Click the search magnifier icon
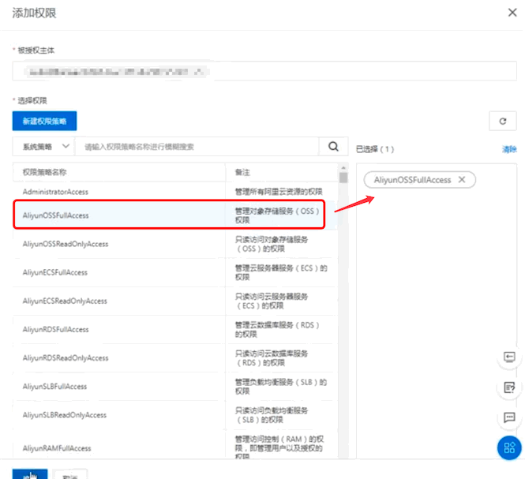The image size is (525, 479). [333, 146]
